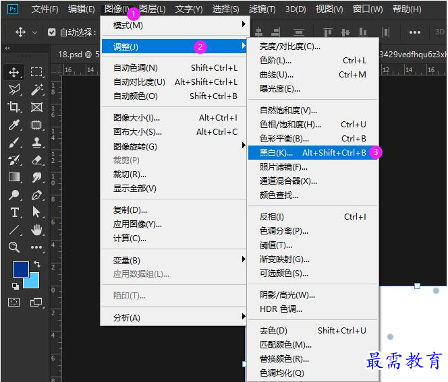Expand the 模式(M) submenu
The image size is (448, 382).
[x=175, y=26]
